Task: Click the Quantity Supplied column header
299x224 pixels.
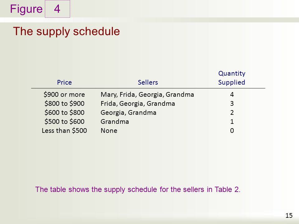Action: coord(232,78)
